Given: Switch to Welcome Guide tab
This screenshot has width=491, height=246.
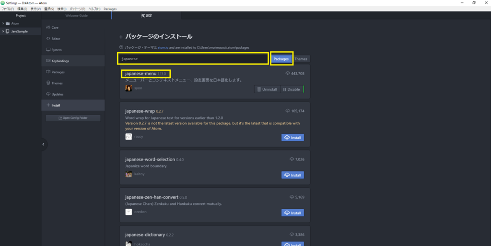Looking at the screenshot, I should (76, 16).
